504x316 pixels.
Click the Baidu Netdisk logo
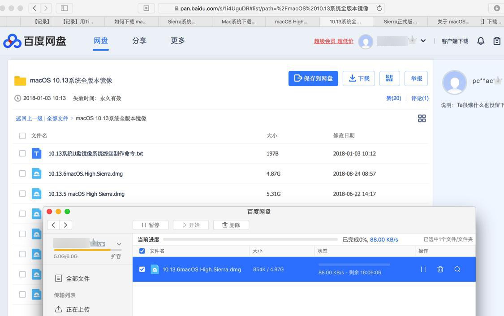click(x=34, y=41)
